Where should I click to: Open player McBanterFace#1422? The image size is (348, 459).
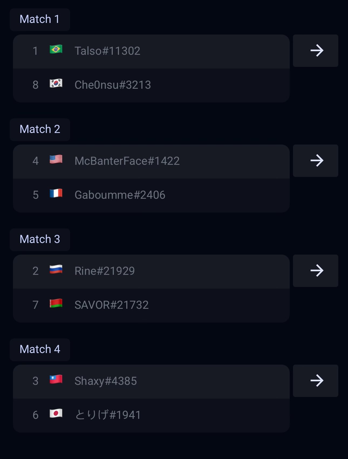click(127, 161)
